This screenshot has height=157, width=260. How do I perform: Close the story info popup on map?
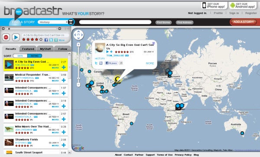(x=153, y=43)
